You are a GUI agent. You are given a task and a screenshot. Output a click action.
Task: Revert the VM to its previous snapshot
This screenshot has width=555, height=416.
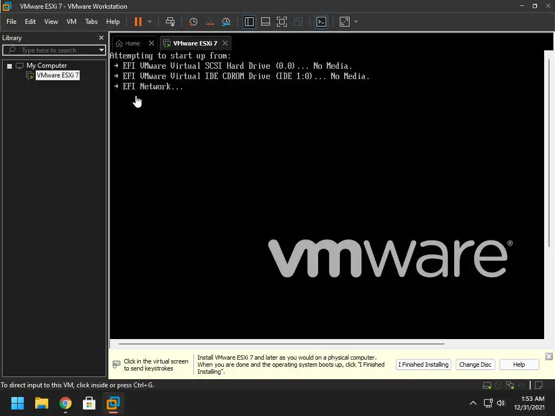210,22
